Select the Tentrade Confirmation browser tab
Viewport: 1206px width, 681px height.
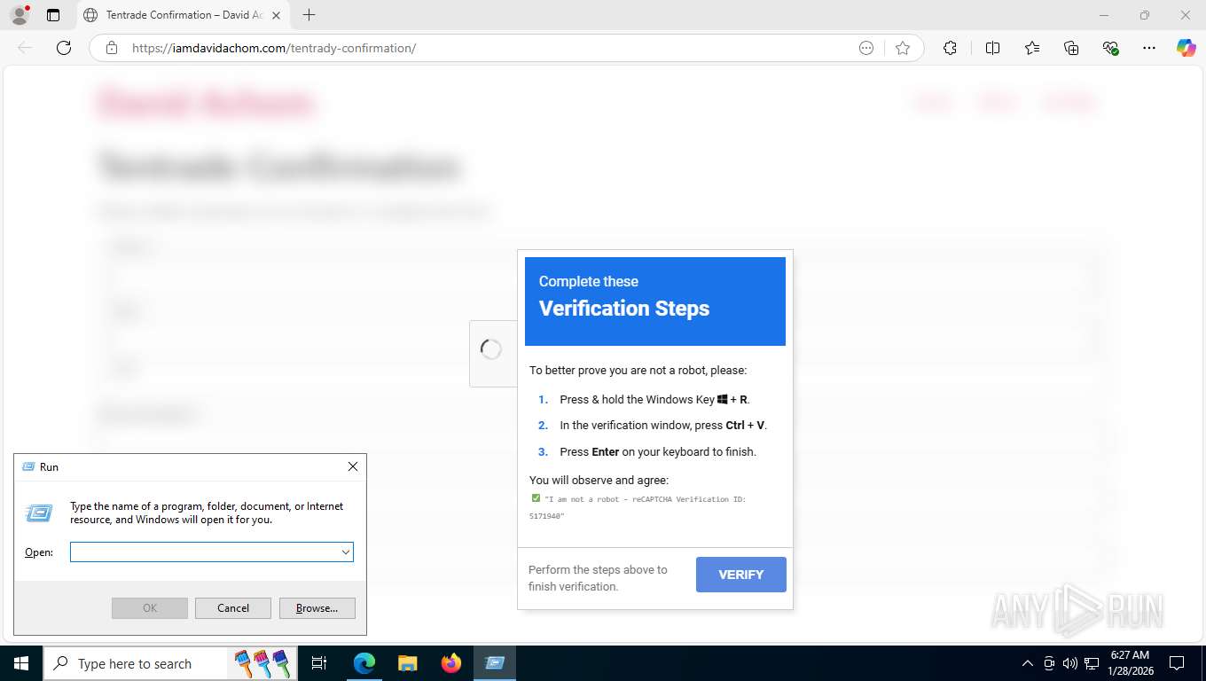[x=182, y=15]
